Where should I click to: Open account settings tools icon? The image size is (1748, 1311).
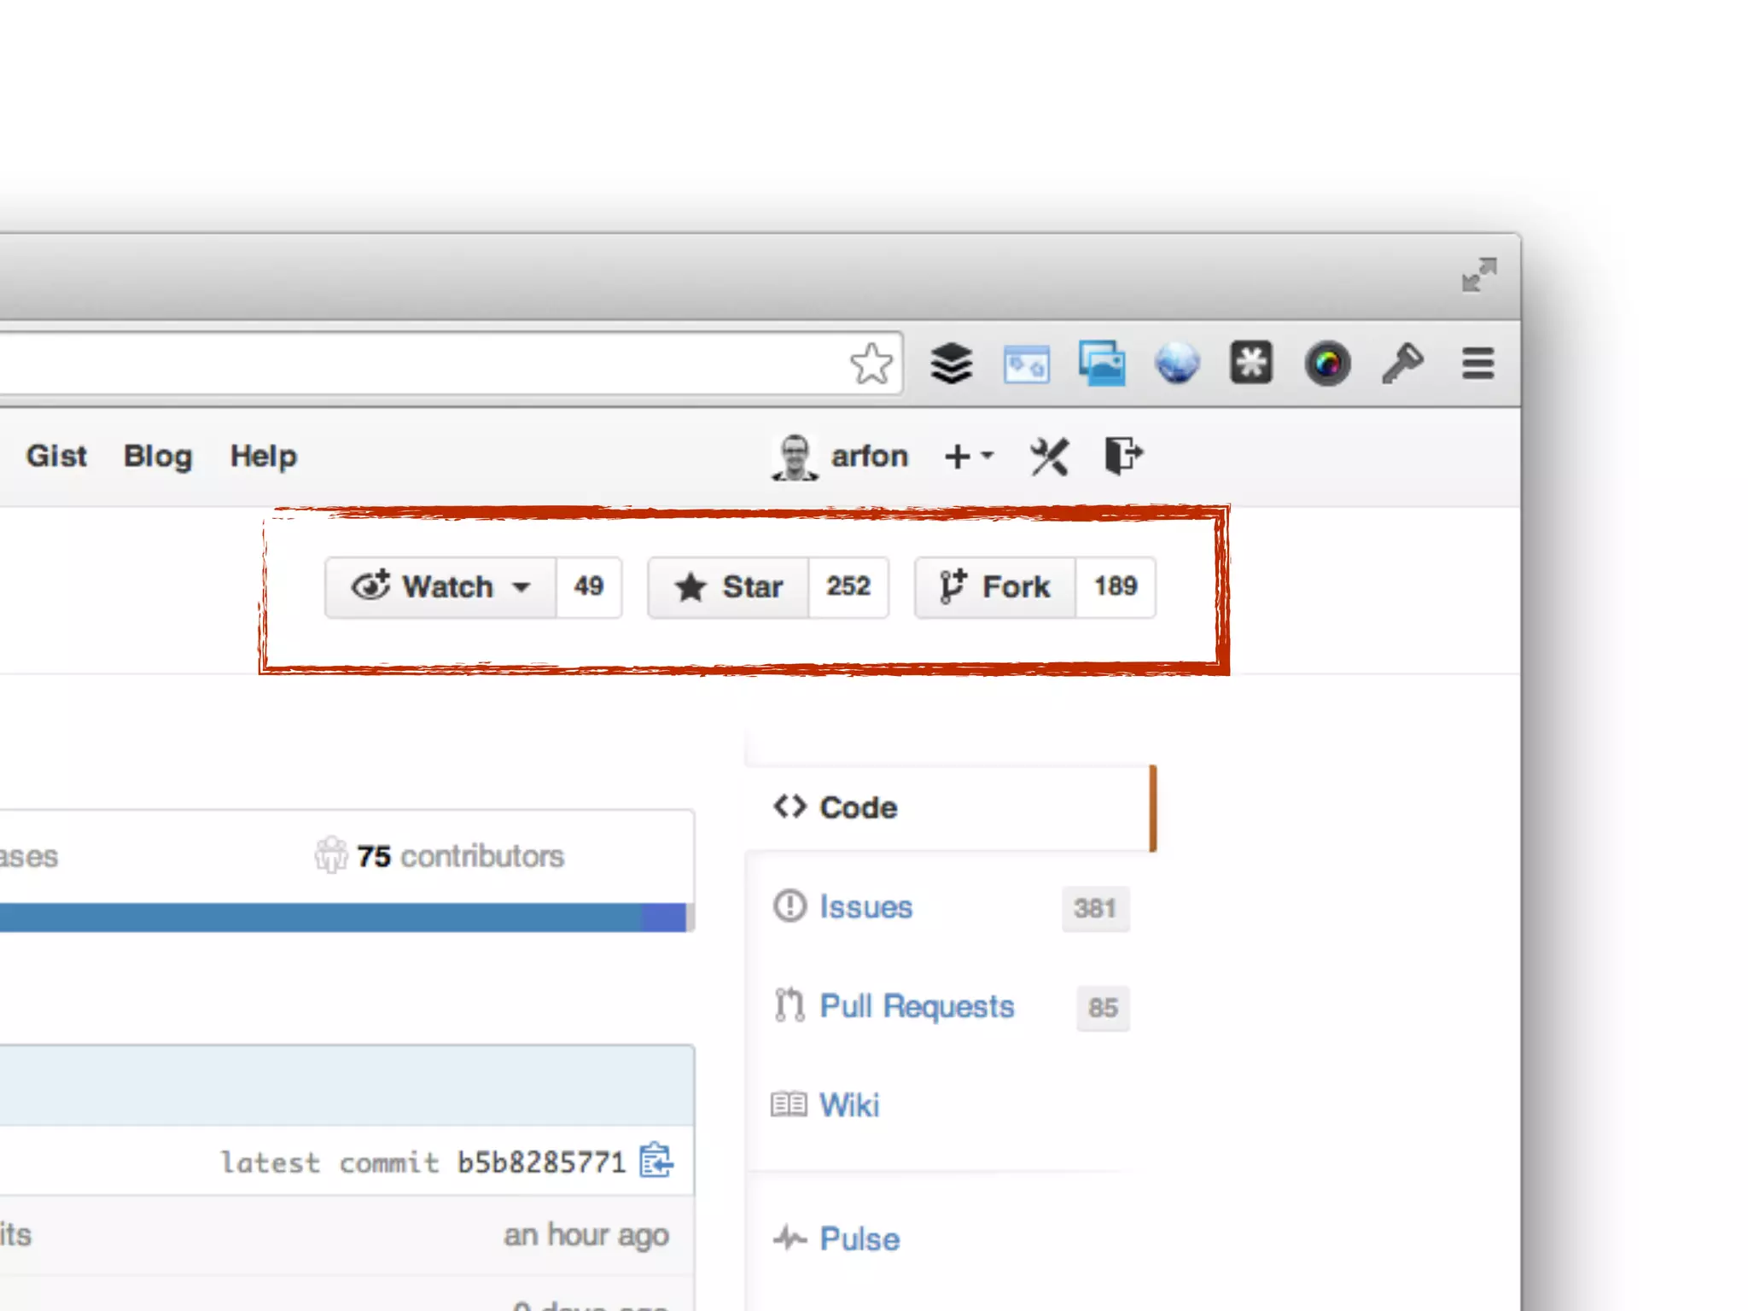pos(1049,457)
